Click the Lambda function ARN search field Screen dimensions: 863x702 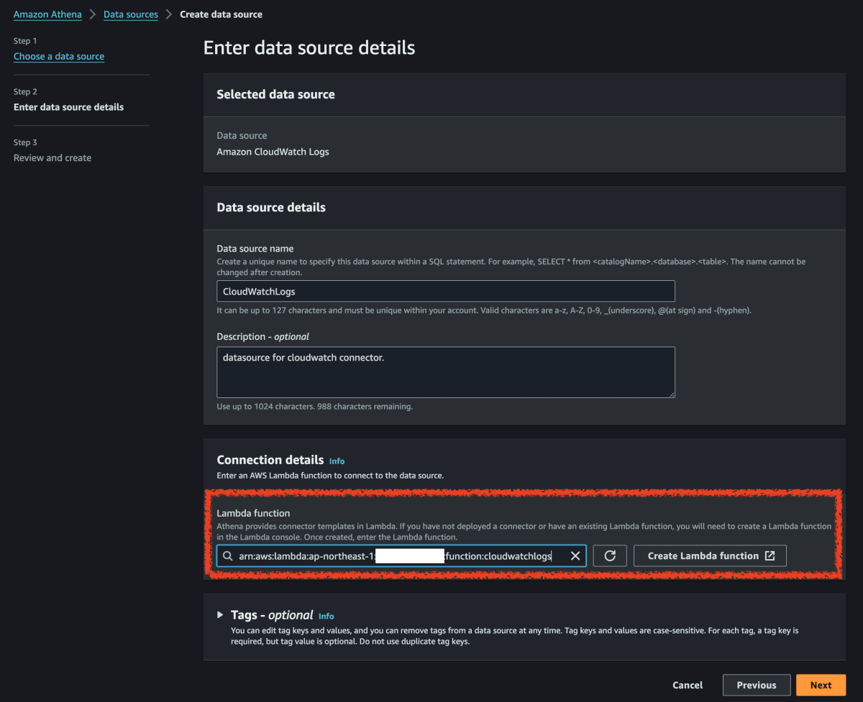pos(401,555)
